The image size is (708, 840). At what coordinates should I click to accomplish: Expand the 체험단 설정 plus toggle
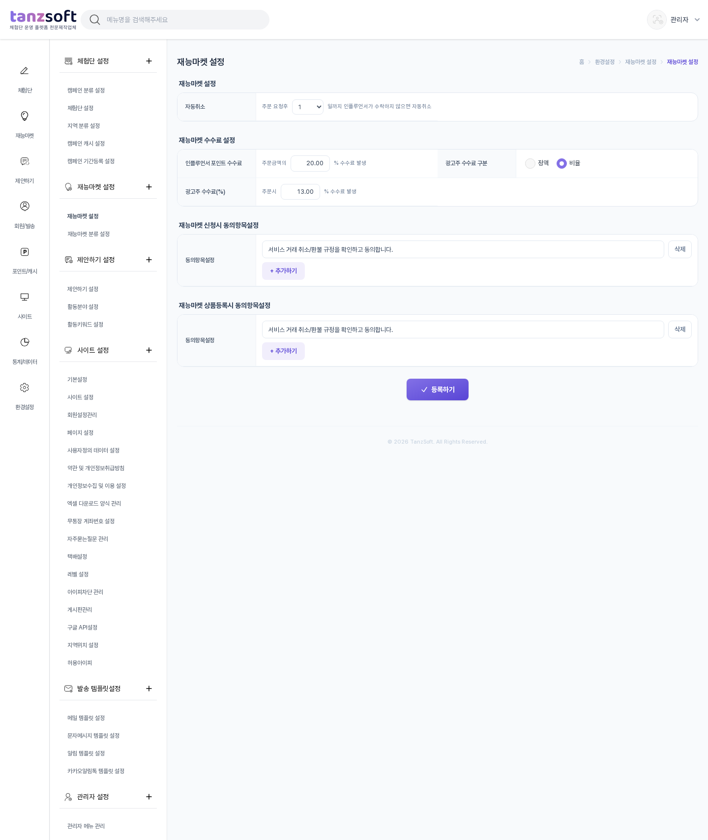click(149, 61)
